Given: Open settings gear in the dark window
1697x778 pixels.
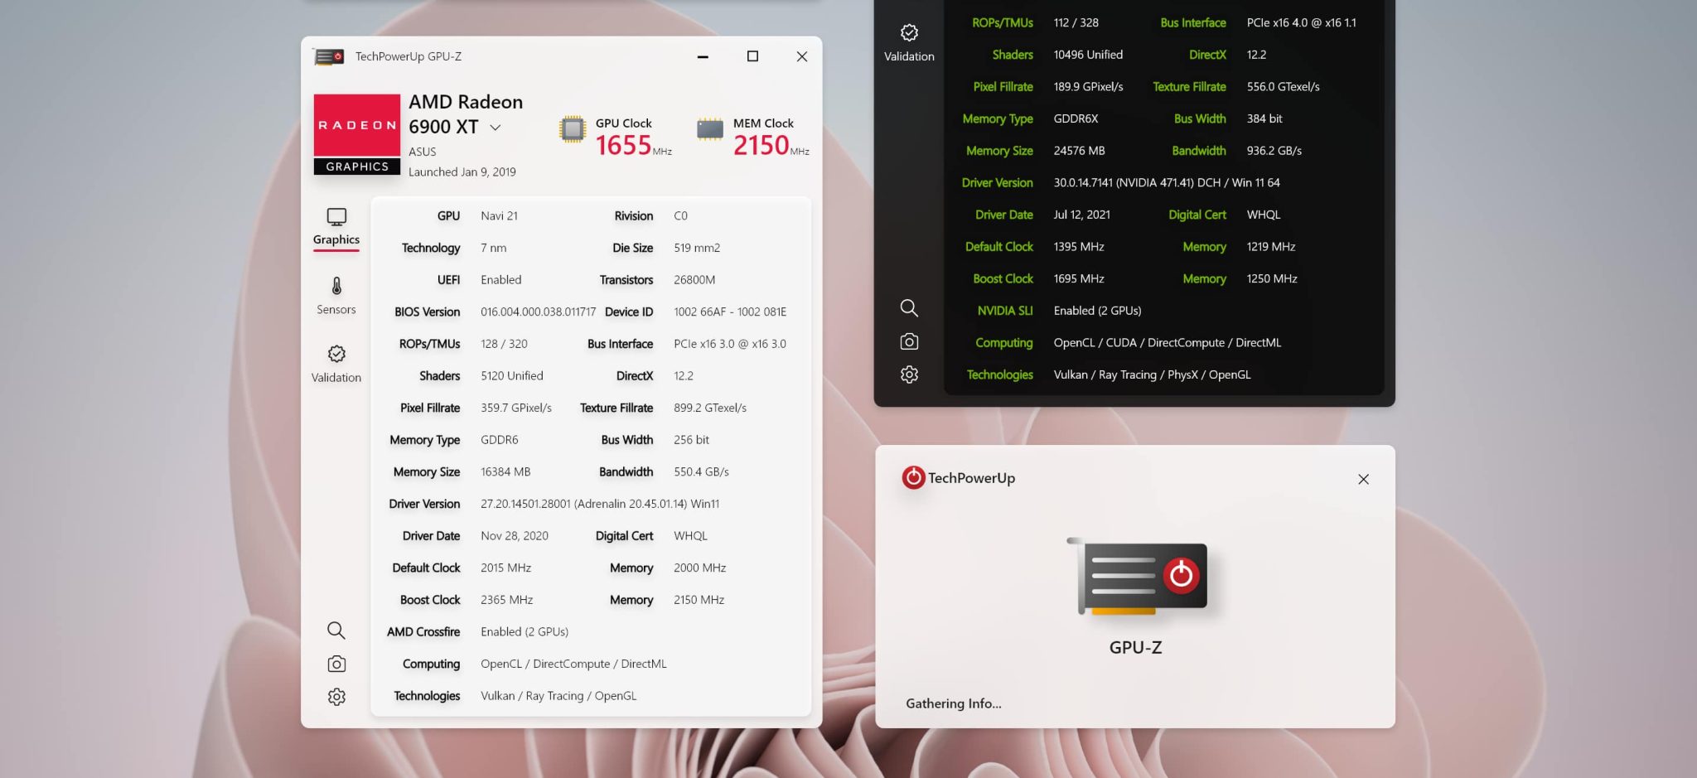Looking at the screenshot, I should [909, 375].
